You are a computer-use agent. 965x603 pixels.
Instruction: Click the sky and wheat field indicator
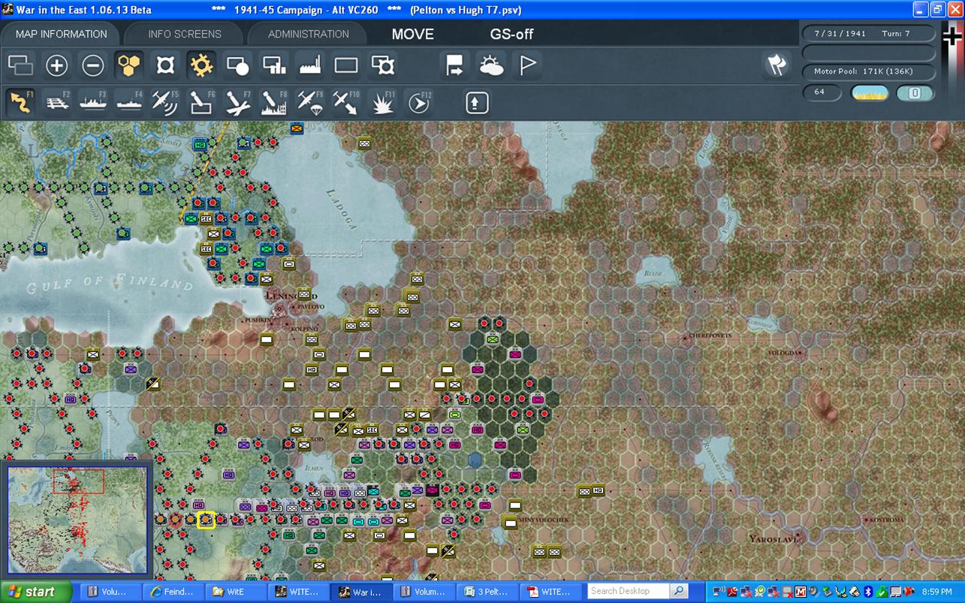pyautogui.click(x=870, y=93)
